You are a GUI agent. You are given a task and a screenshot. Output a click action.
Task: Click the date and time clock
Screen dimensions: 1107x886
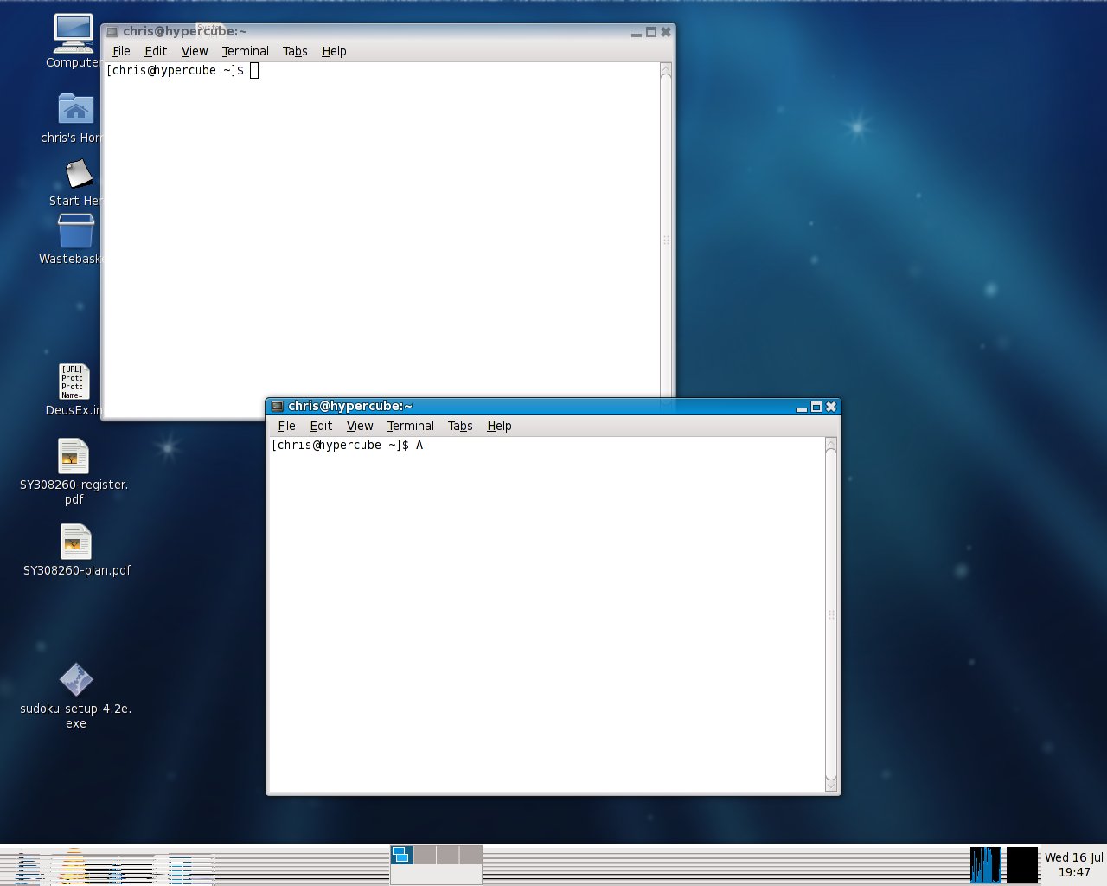pos(1073,864)
